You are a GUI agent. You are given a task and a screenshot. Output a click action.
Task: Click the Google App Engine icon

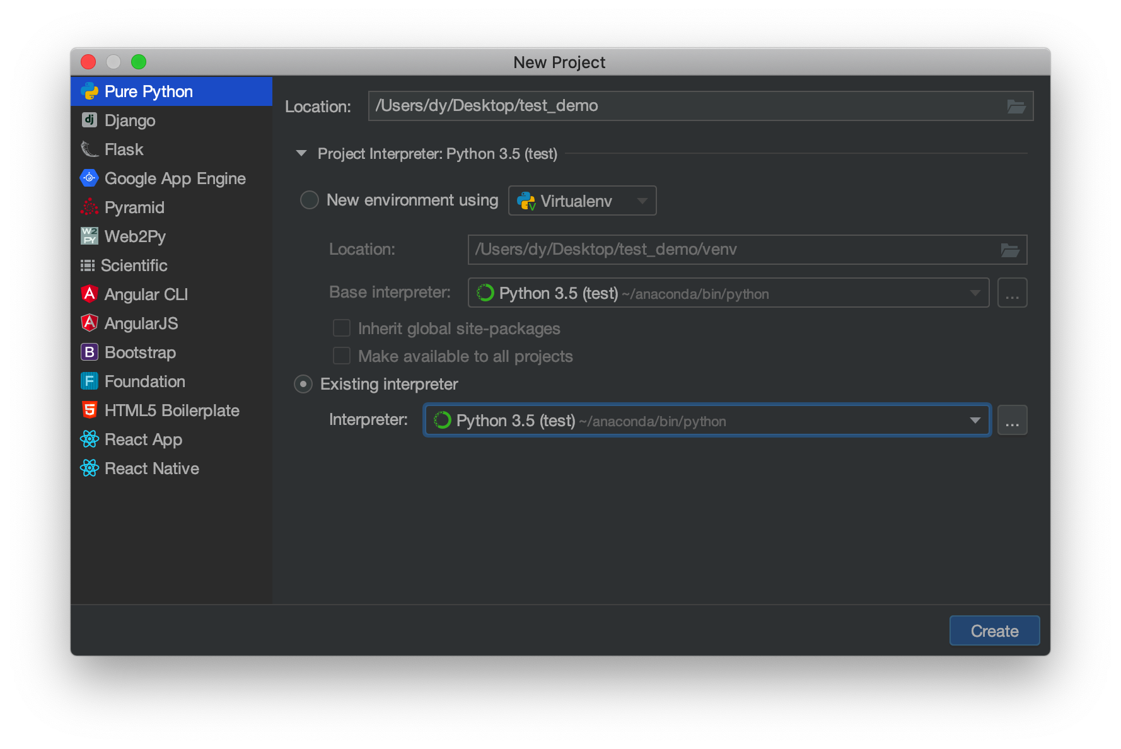[90, 178]
